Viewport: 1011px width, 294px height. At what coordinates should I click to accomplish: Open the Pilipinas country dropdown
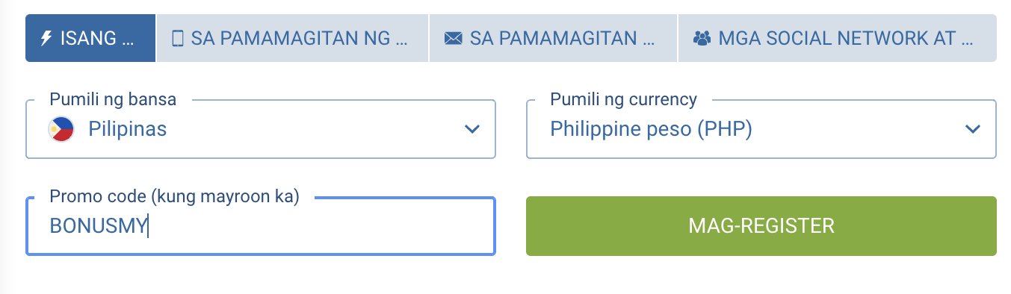click(x=261, y=129)
